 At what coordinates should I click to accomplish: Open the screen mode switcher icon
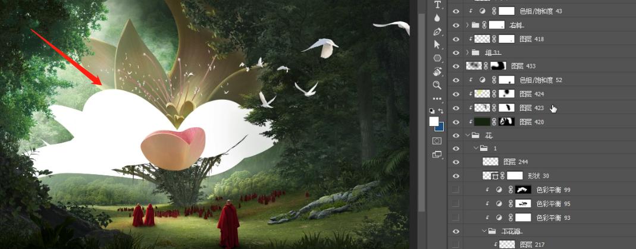coord(437,155)
